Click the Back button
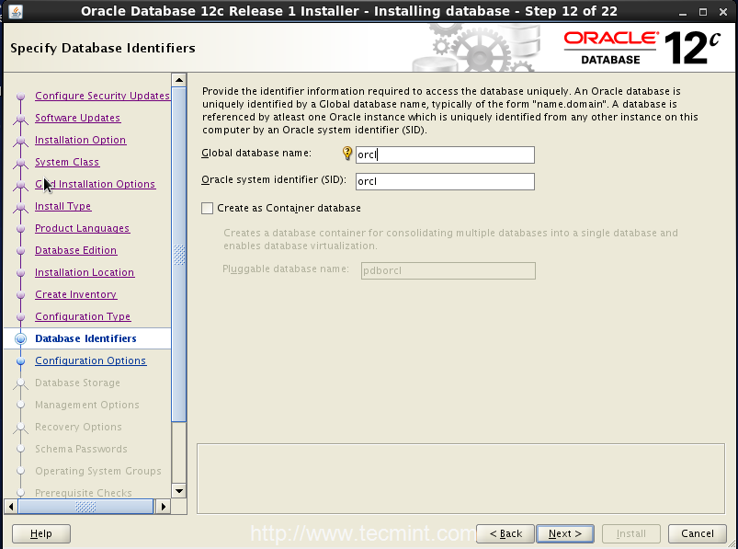 point(505,533)
